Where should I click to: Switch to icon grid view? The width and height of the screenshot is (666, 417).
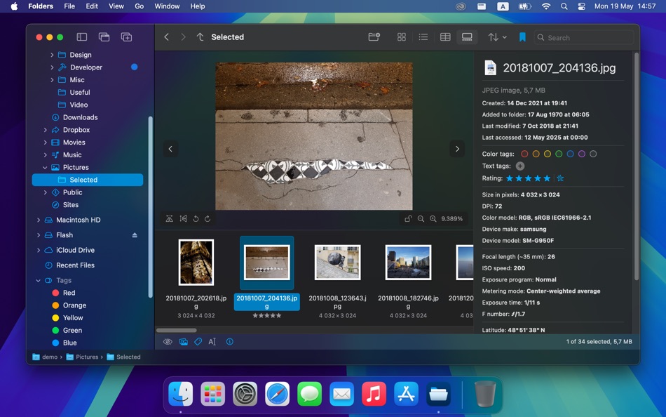pyautogui.click(x=402, y=37)
